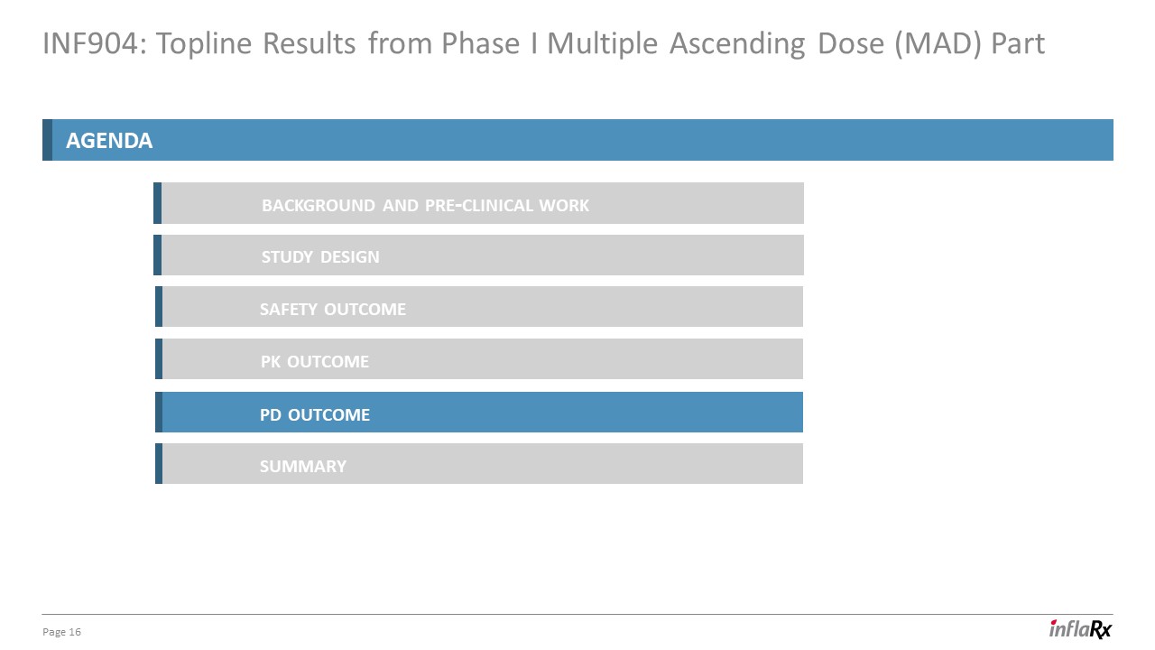Click accent bar left of Summary

coord(159,464)
